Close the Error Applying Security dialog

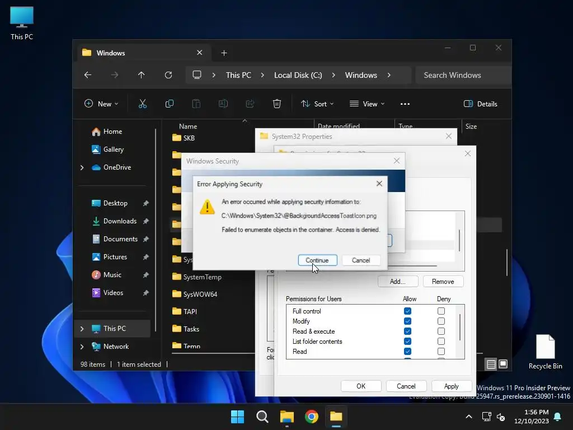click(x=379, y=184)
